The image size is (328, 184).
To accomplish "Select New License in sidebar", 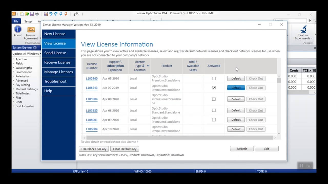I will click(59, 34).
